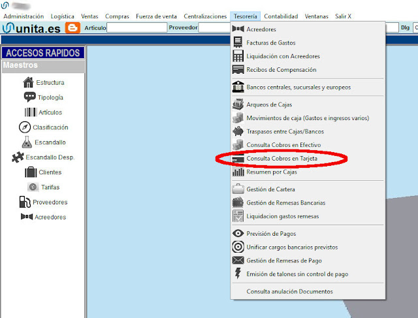The width and height of the screenshot is (418, 318).
Task: Select Gestión de Remesas Bancarias
Action: (285, 202)
